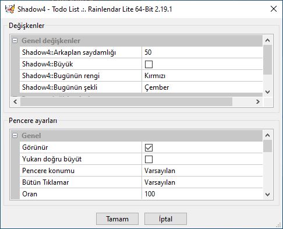
Task: Click the İptal button
Action: pos(165,219)
